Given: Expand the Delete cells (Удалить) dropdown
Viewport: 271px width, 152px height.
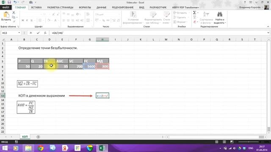Looking at the screenshot, I should pos(188,17).
